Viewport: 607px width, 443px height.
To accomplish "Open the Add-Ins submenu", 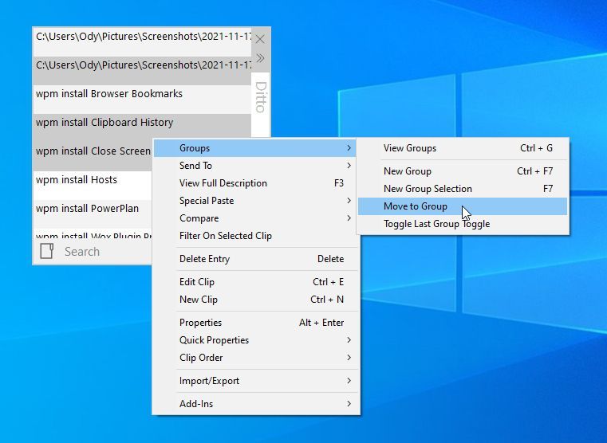I will pos(255,404).
